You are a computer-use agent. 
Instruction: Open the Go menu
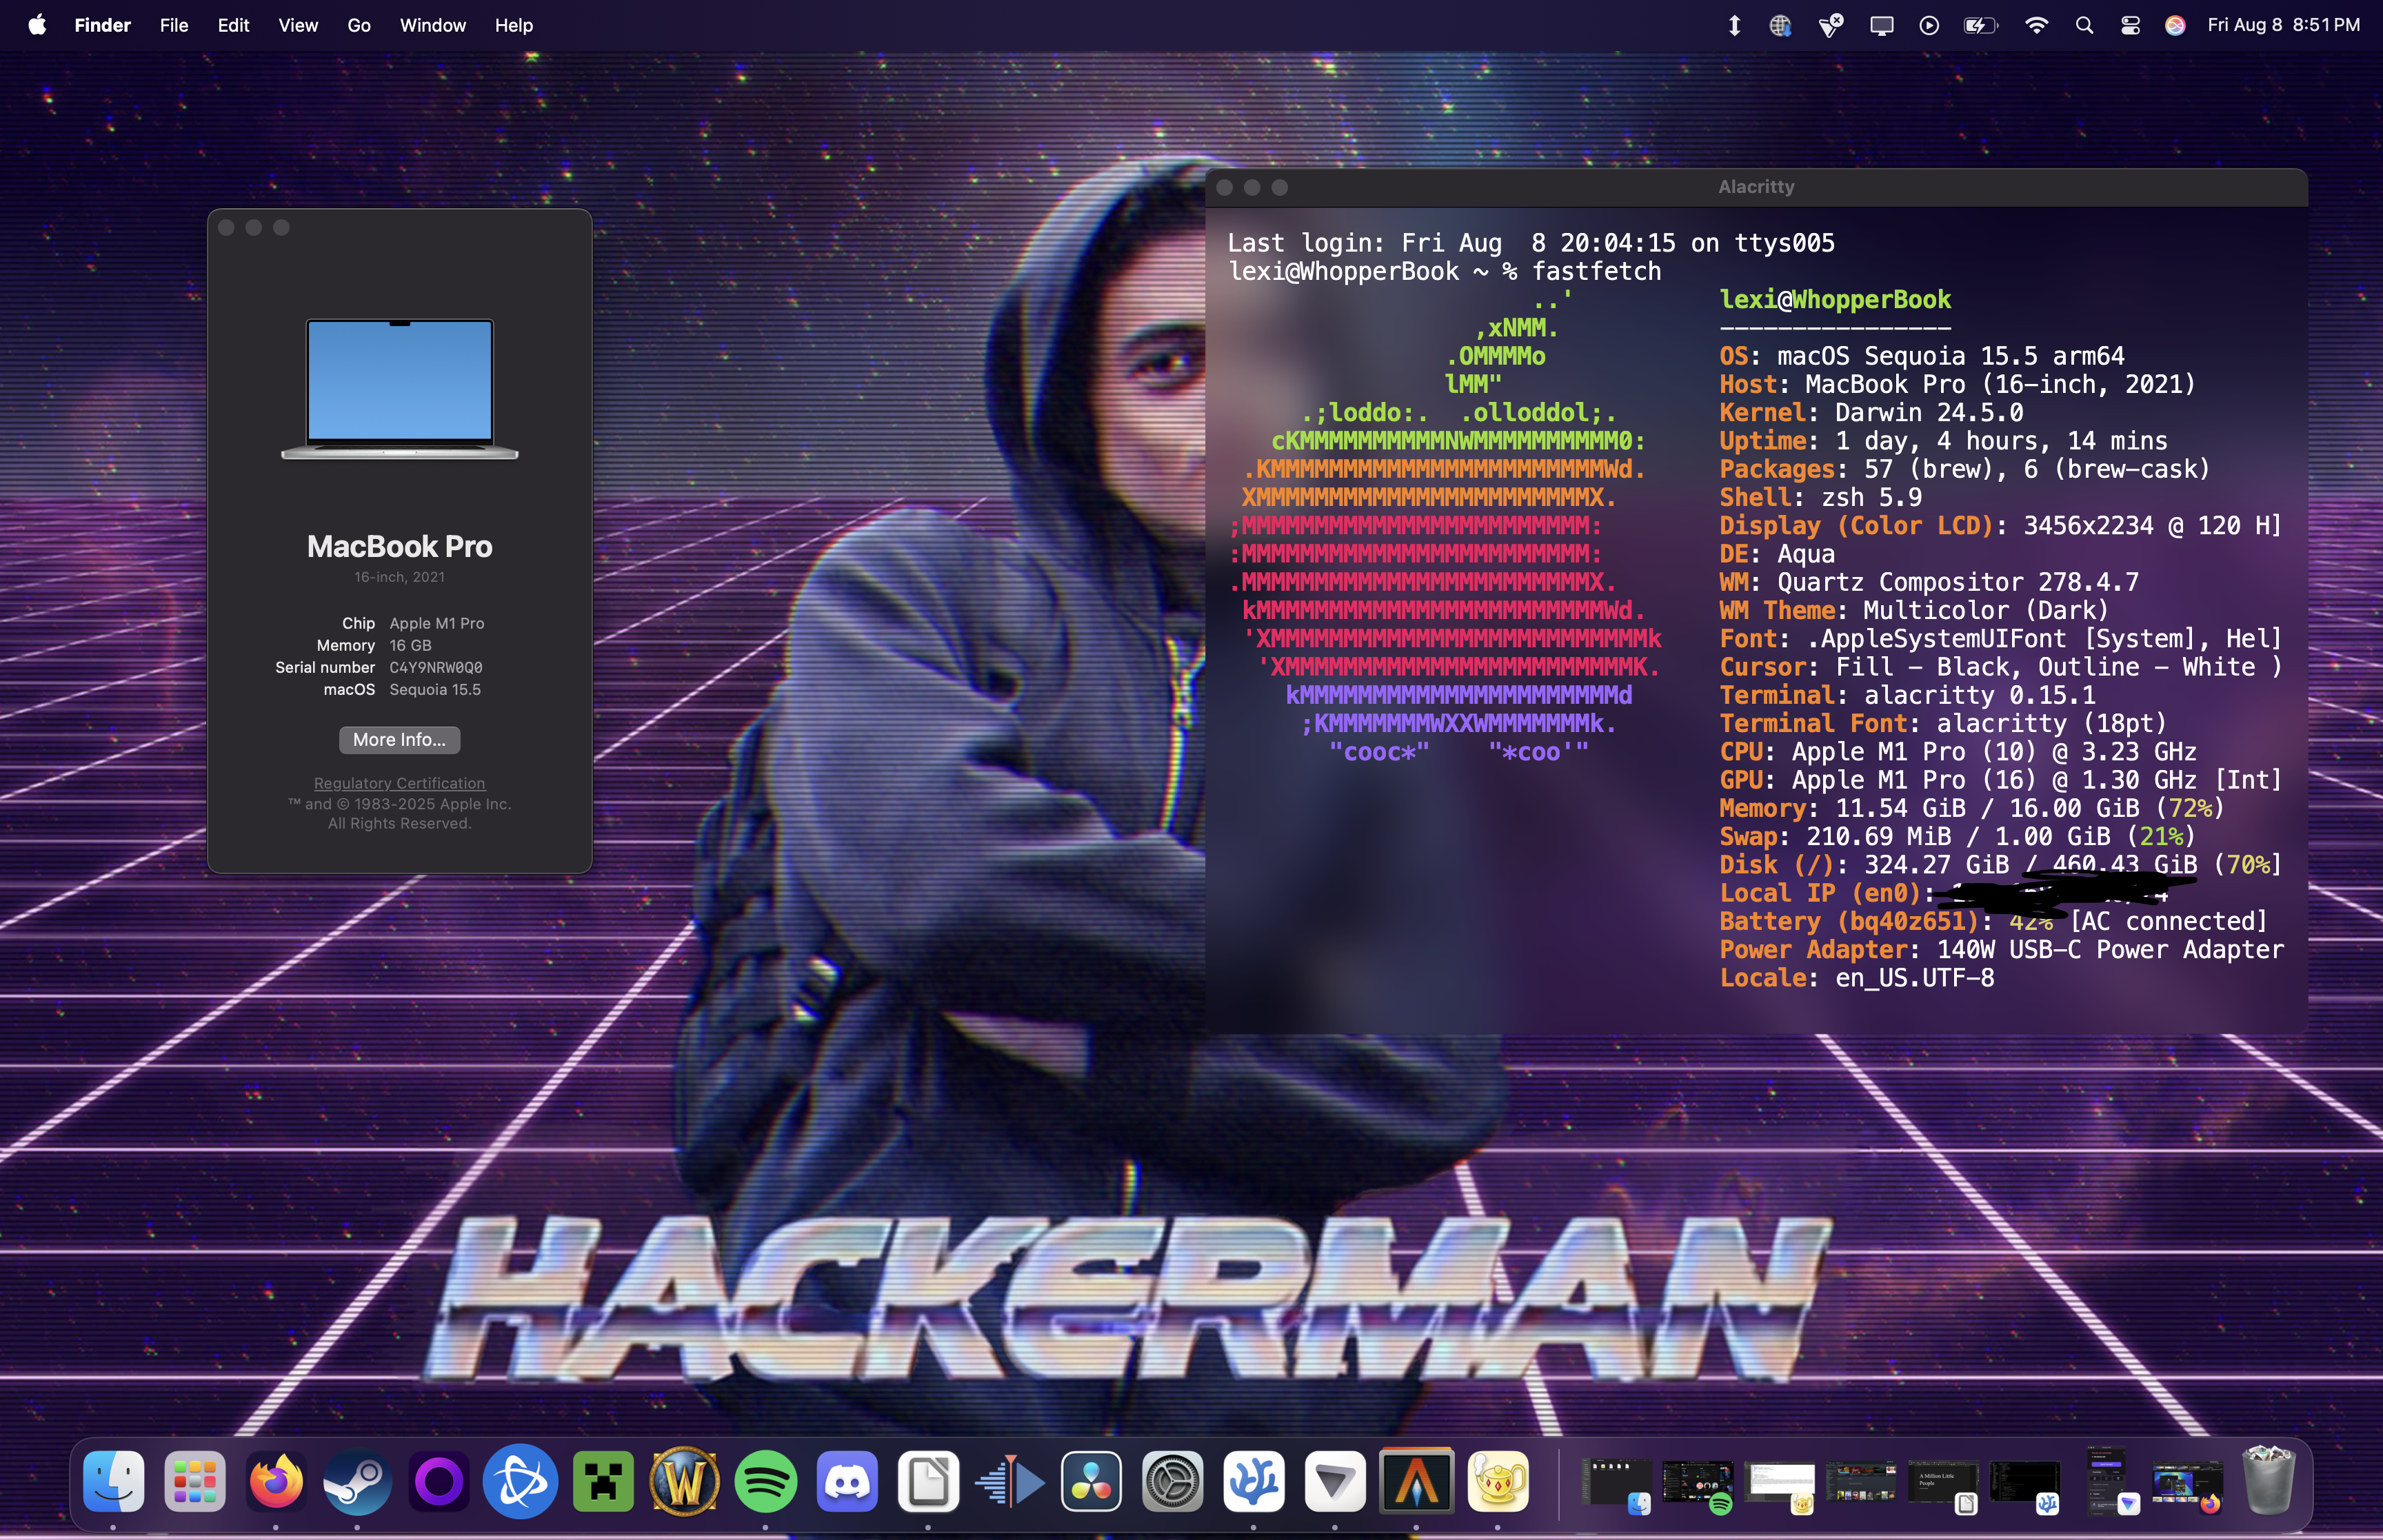click(359, 25)
